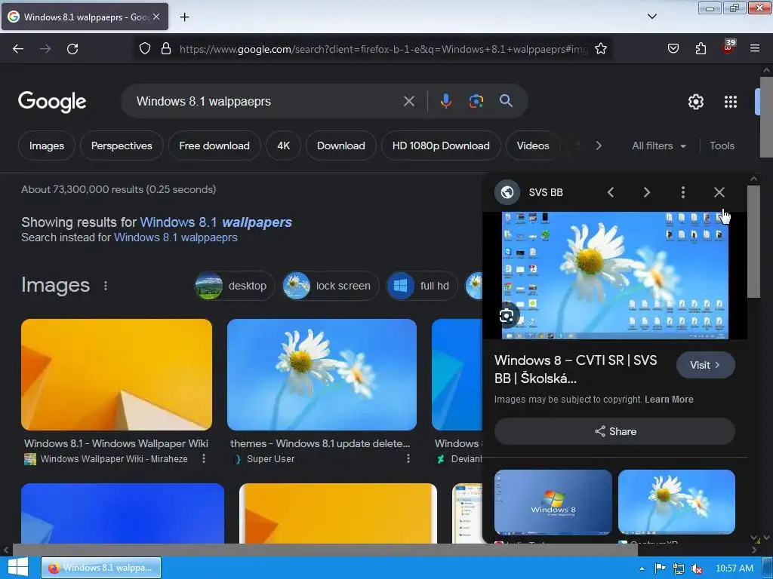Switch to the Firefox taskbar window

[101, 568]
